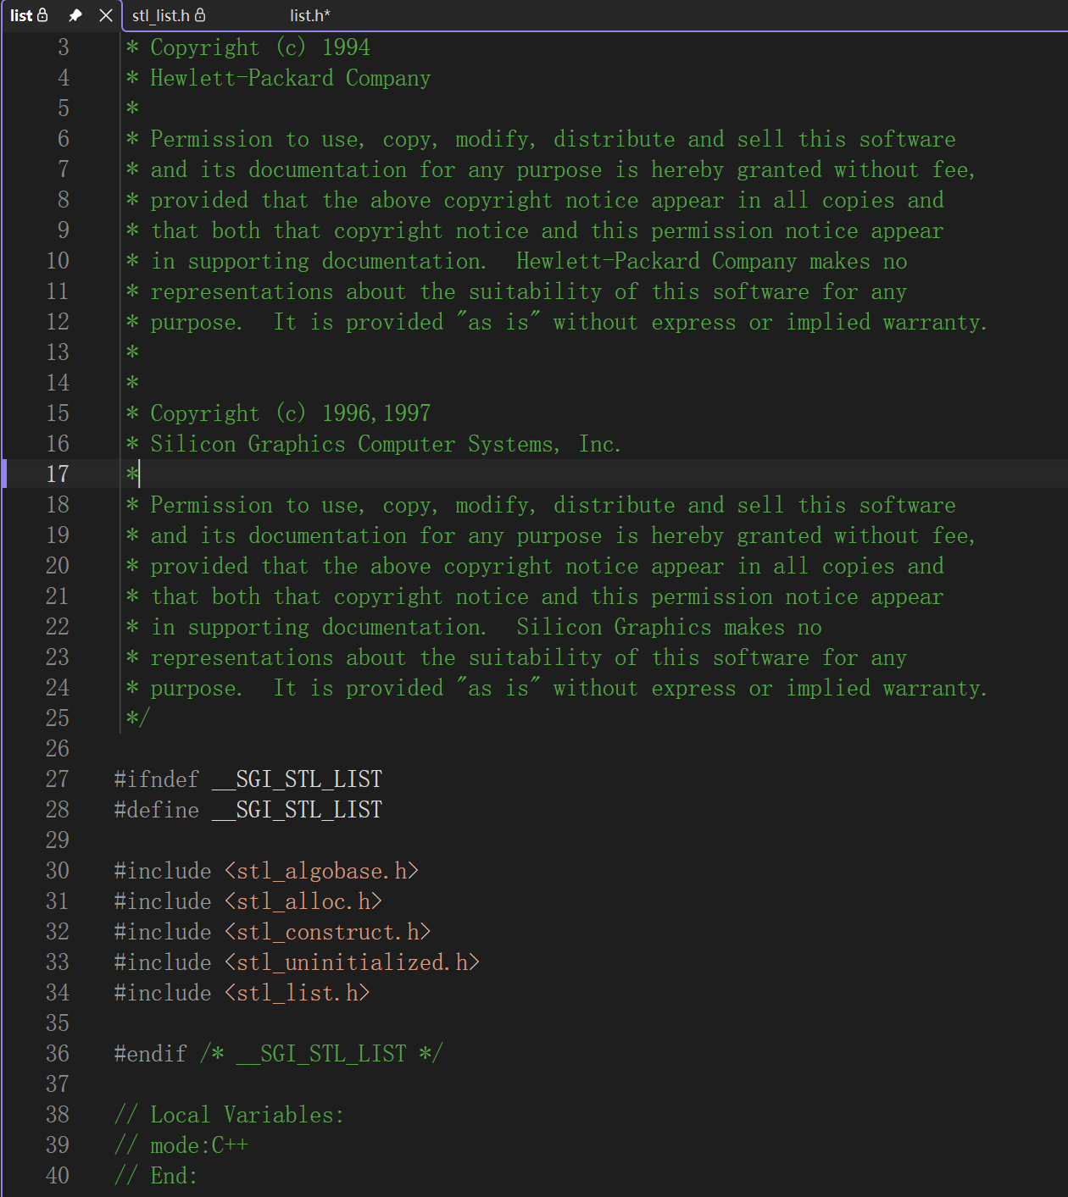Click line number 36 in the gutter
This screenshot has width=1068, height=1197.
[58, 1053]
